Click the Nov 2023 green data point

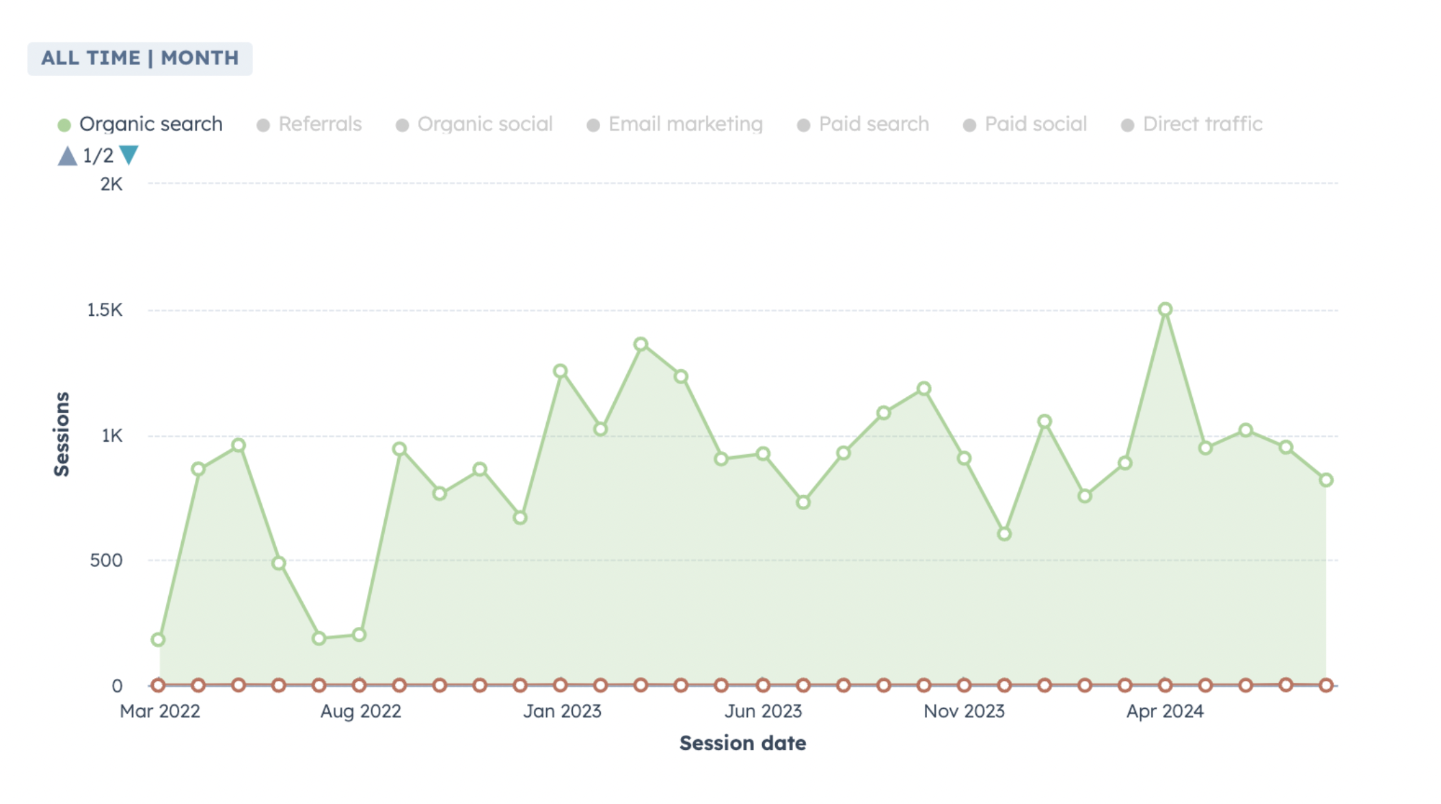(964, 458)
